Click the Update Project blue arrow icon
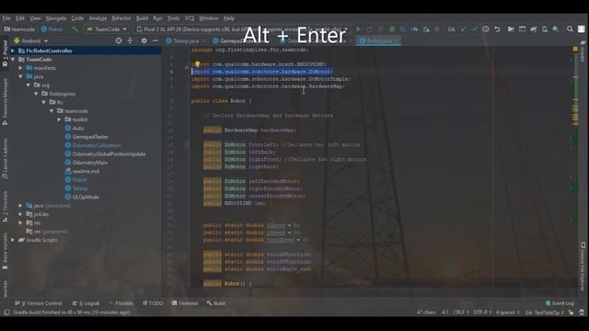 463,29
